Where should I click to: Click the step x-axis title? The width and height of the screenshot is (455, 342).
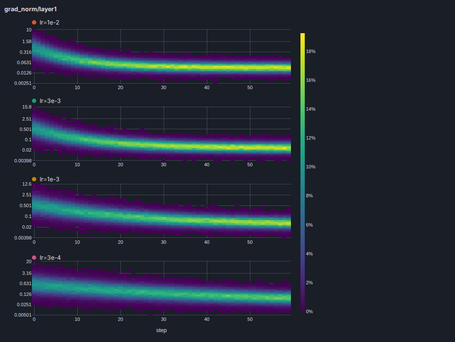tap(161, 330)
